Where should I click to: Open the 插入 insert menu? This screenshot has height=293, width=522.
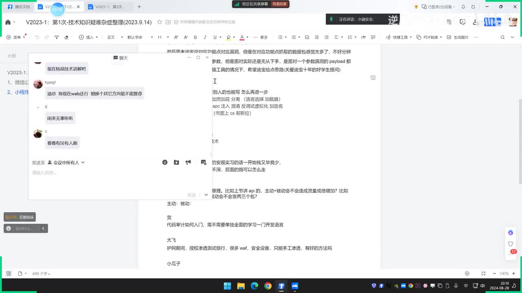click(89, 37)
